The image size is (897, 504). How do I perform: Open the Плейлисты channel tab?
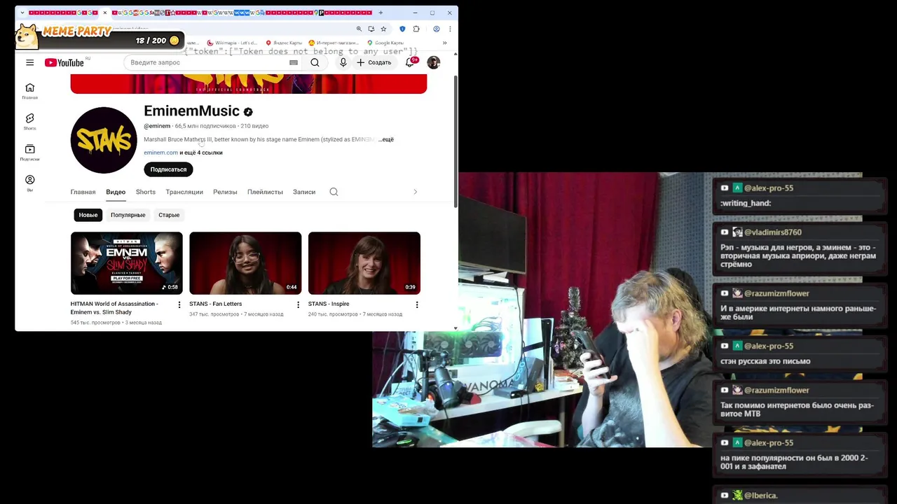(x=265, y=192)
